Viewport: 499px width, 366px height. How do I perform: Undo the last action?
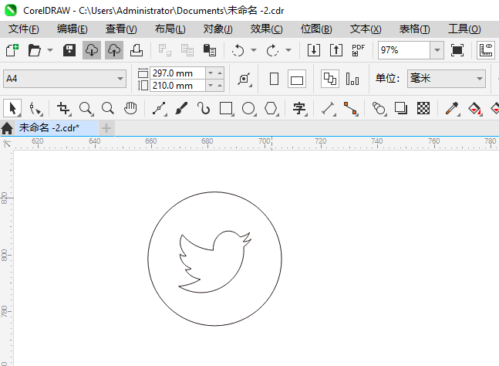pyautogui.click(x=238, y=50)
